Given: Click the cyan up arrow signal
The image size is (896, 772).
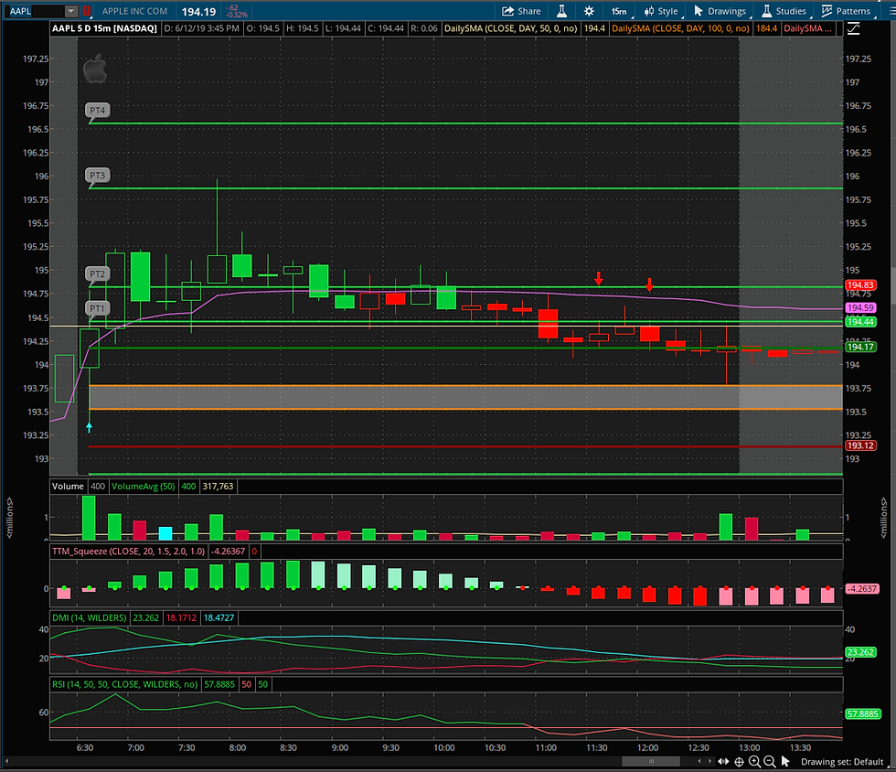Looking at the screenshot, I should pos(90,427).
